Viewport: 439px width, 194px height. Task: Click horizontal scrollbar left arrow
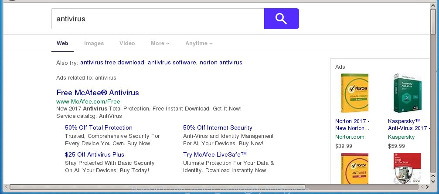(x=6, y=187)
